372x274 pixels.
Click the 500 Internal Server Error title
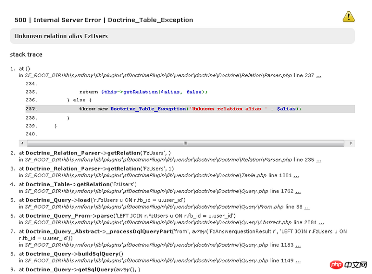pos(104,20)
